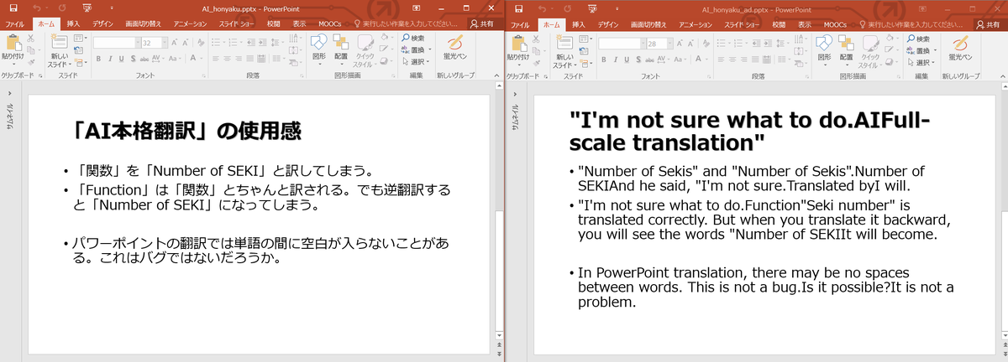Click Share (共有) button in left window
Image resolution: width=1008 pixels, height=362 pixels.
(x=482, y=24)
